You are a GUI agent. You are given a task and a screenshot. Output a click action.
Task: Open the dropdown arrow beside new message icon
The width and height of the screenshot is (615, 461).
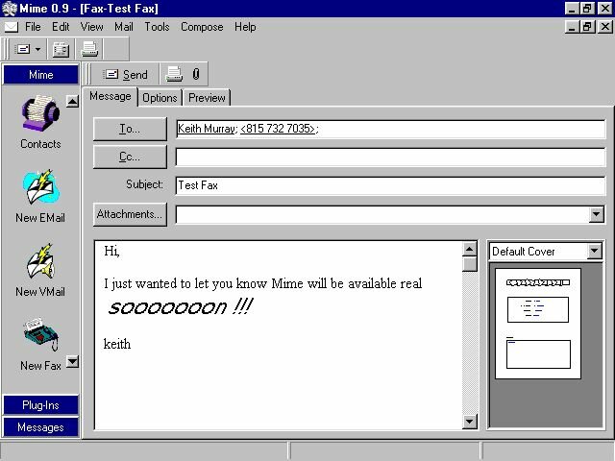38,49
